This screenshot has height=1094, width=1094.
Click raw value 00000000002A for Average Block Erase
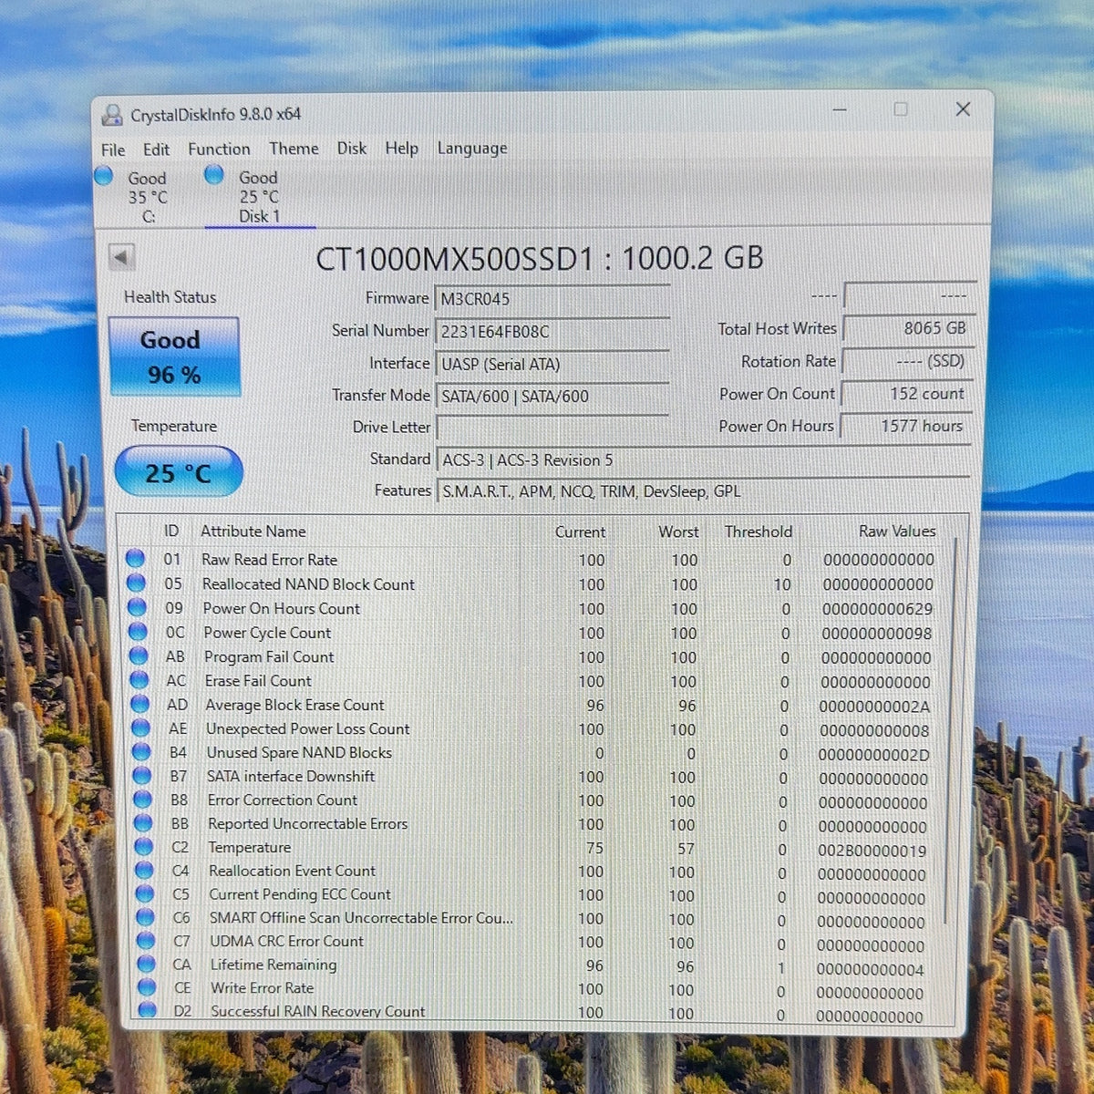click(x=874, y=706)
